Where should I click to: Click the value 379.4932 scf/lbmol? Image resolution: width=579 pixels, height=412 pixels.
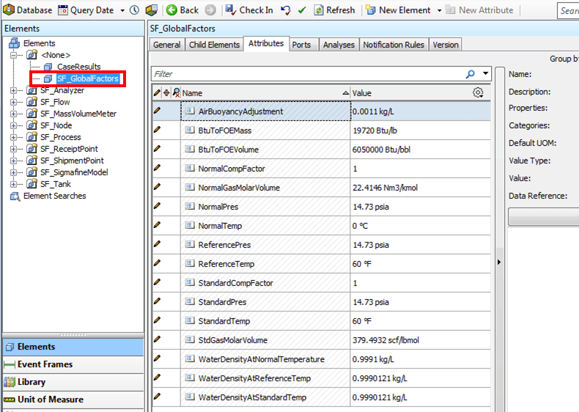pyautogui.click(x=386, y=340)
